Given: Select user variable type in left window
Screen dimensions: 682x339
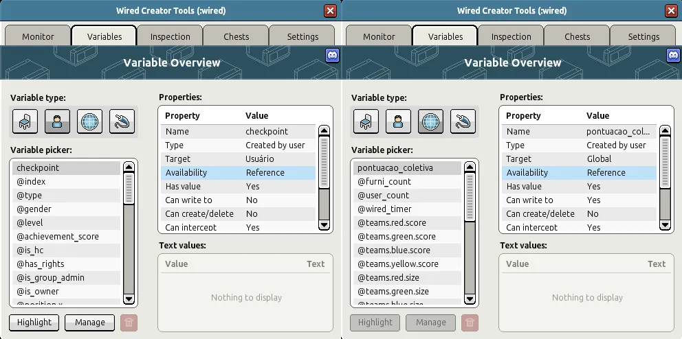Looking at the screenshot, I should pyautogui.click(x=58, y=121).
